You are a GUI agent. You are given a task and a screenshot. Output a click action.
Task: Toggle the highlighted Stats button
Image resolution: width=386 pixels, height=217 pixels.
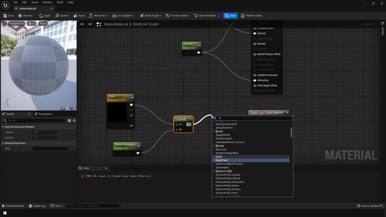pyautogui.click(x=230, y=16)
